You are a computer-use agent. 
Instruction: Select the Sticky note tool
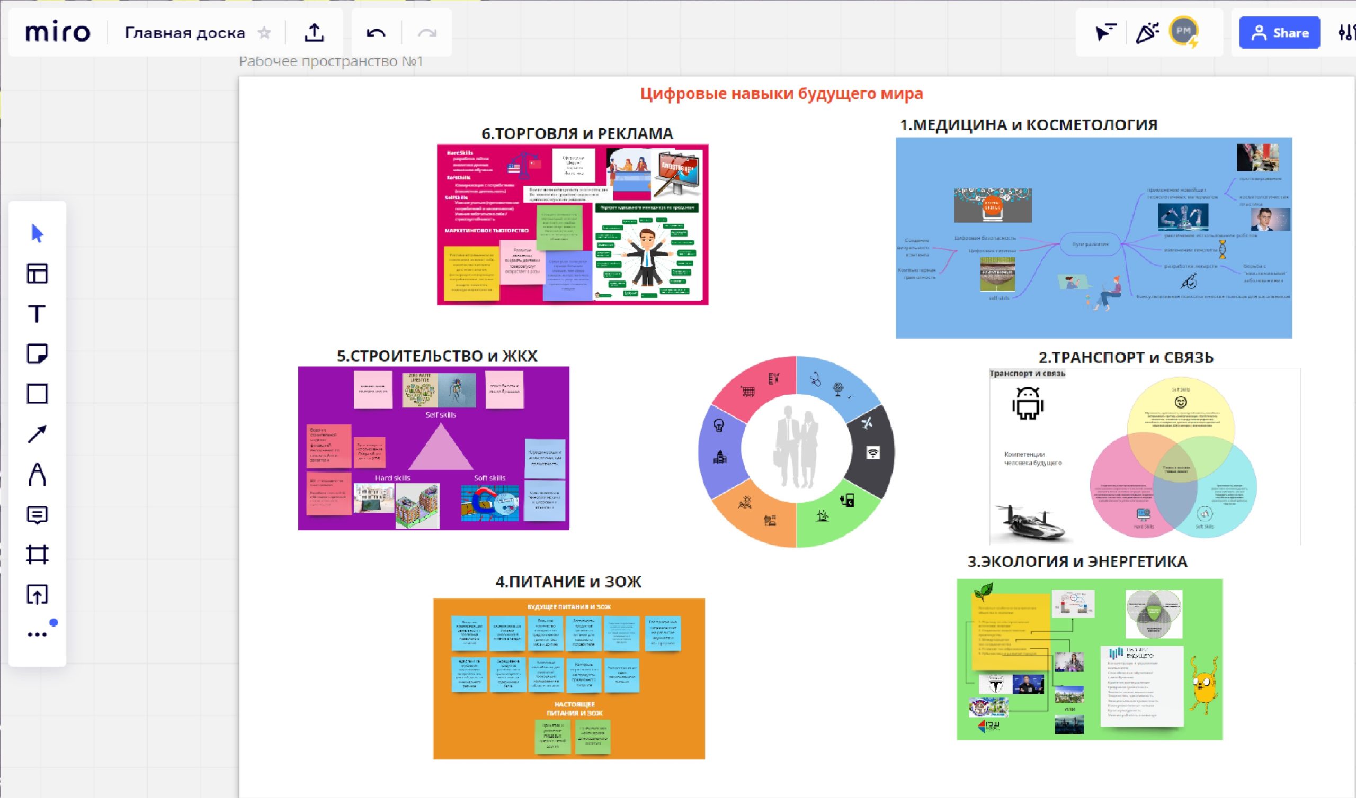pyautogui.click(x=37, y=354)
